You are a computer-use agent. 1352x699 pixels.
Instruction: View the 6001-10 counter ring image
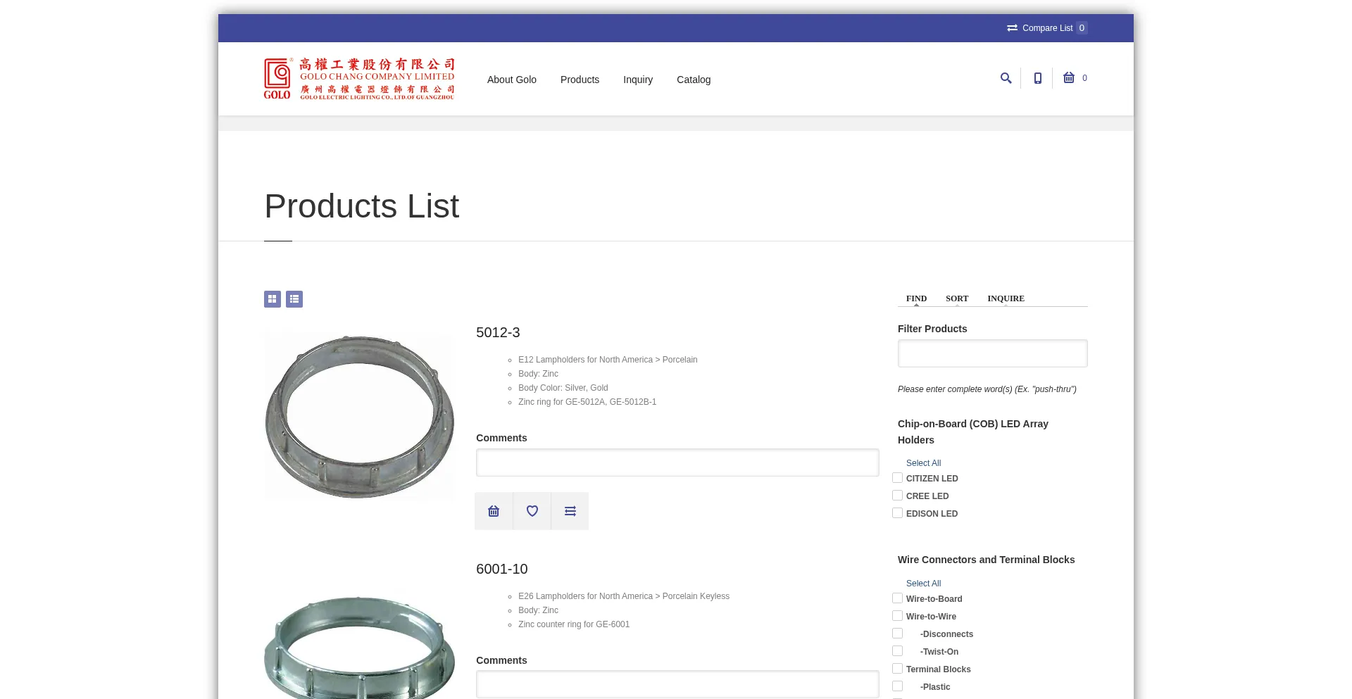pyautogui.click(x=359, y=646)
